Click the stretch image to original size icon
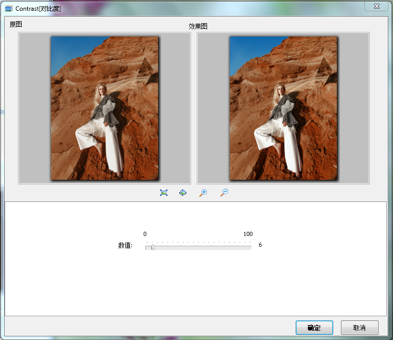The height and width of the screenshot is (340, 393). point(183,192)
